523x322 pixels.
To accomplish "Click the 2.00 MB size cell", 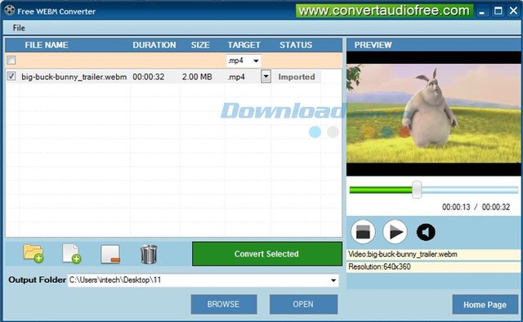I will click(x=197, y=77).
